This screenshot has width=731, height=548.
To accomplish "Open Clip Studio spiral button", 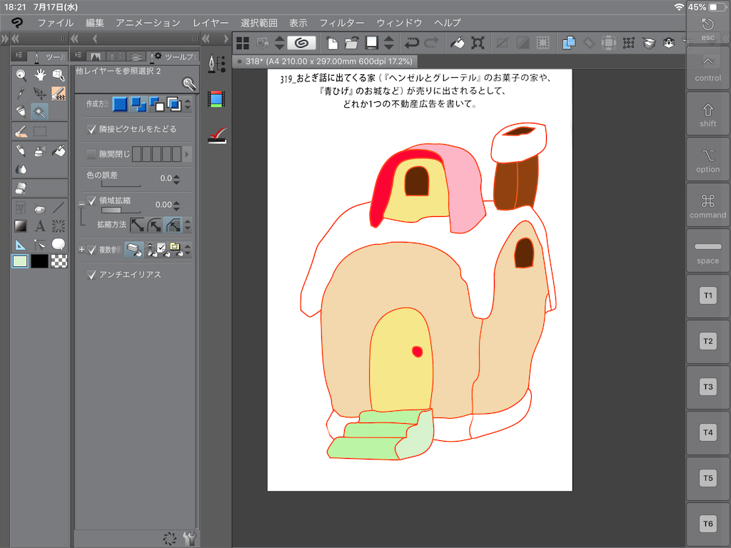I will (x=302, y=43).
